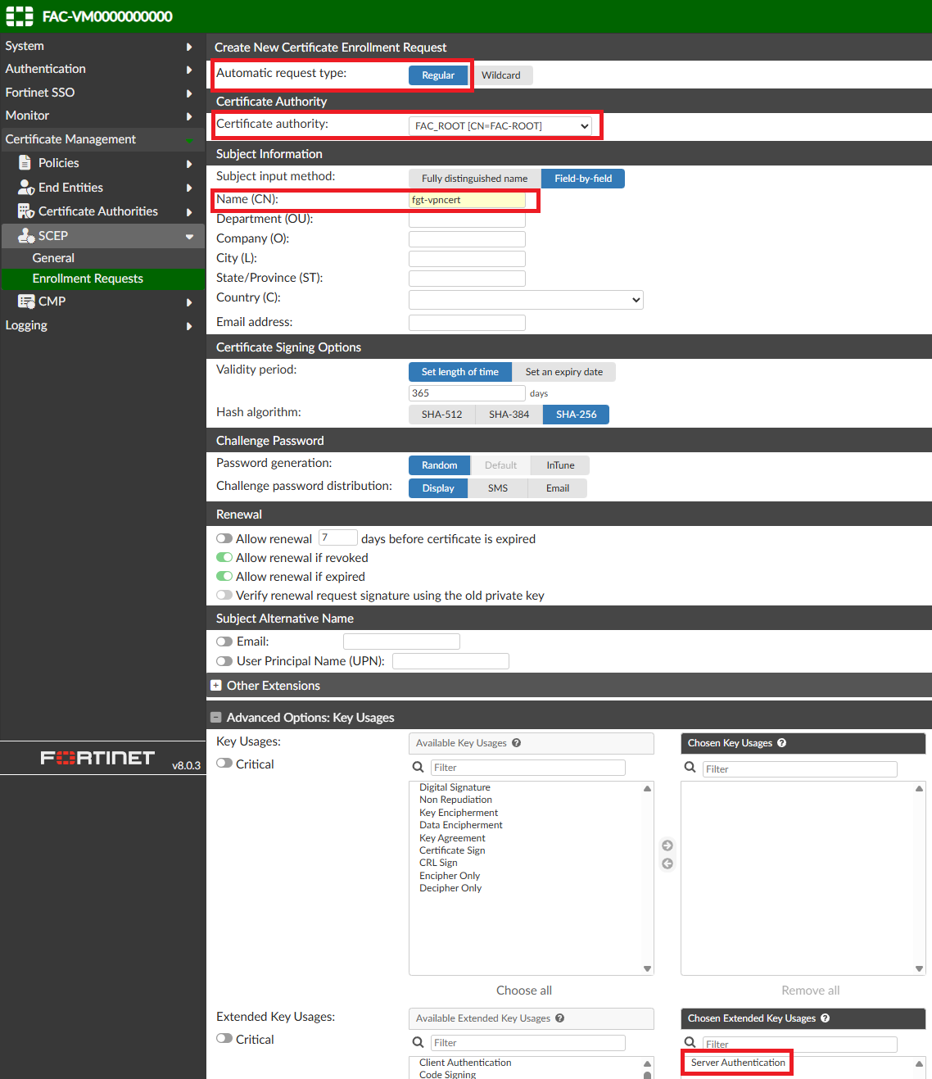The height and width of the screenshot is (1079, 932).
Task: Click the Fortinet logo in sidebar footer
Action: (x=97, y=758)
